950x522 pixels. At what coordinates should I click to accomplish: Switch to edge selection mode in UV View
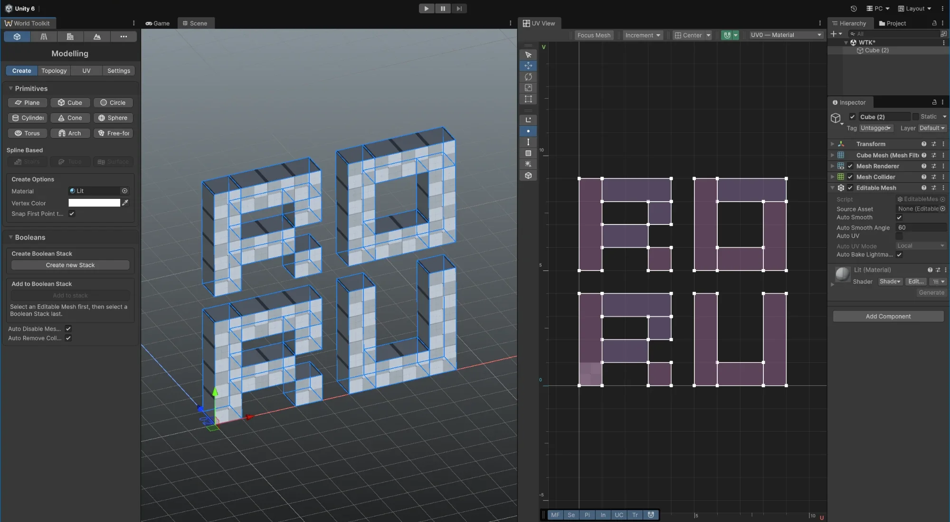point(528,142)
